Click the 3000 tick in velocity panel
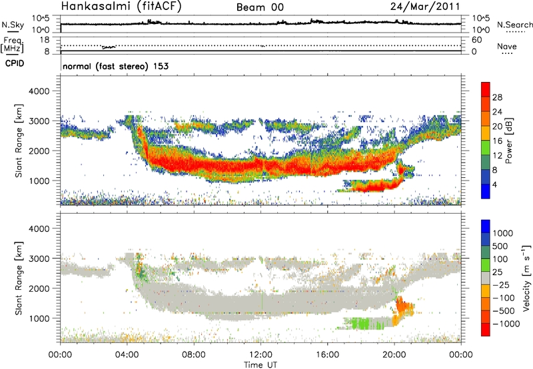The height and width of the screenshot is (369, 533). click(39, 258)
